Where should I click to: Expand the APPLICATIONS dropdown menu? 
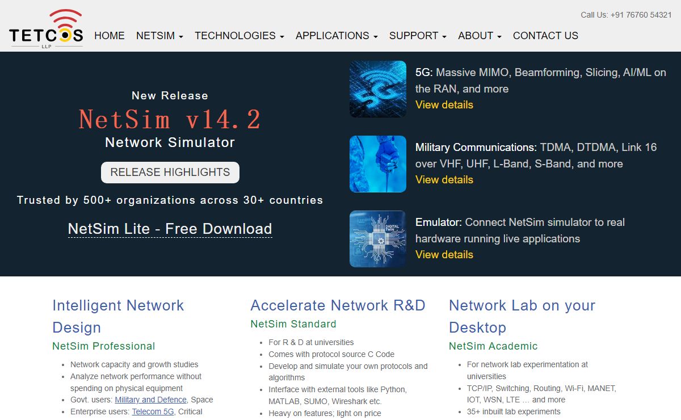point(337,36)
